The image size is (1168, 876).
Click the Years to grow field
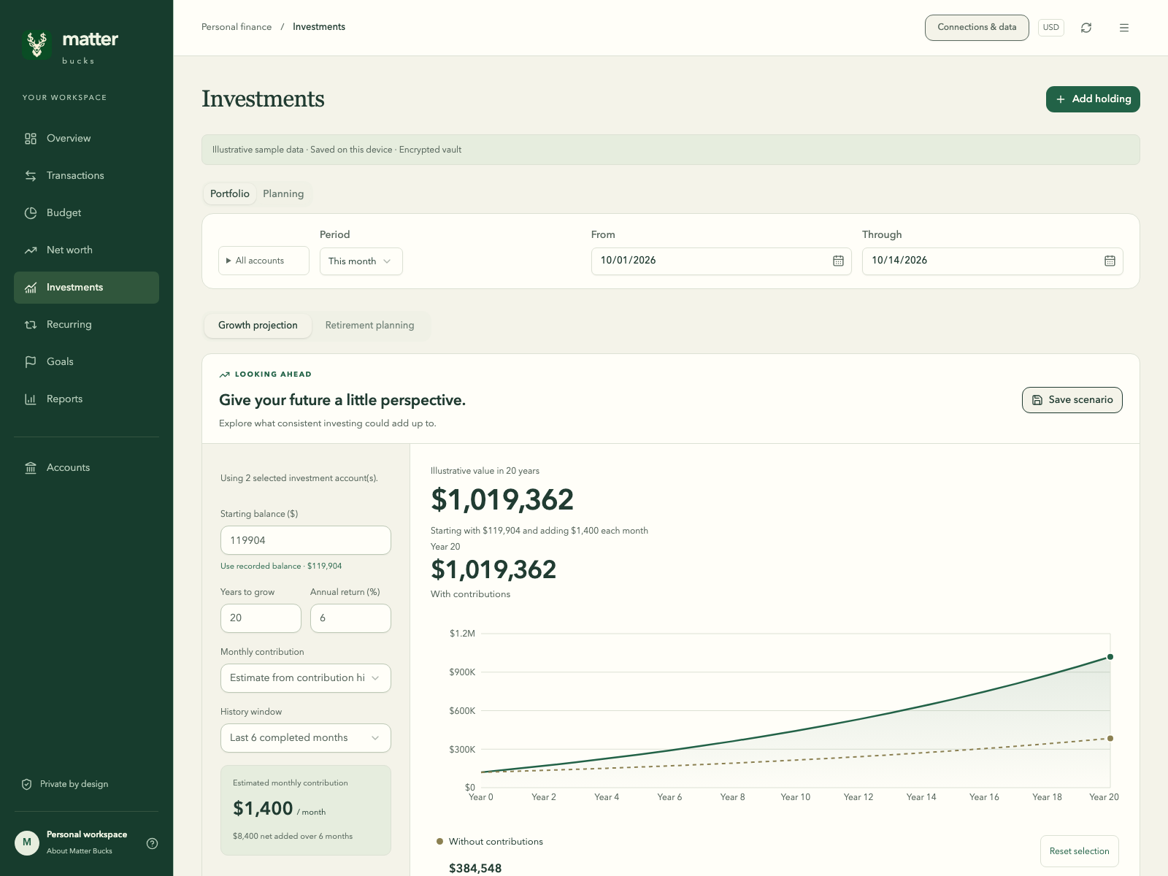point(261,618)
